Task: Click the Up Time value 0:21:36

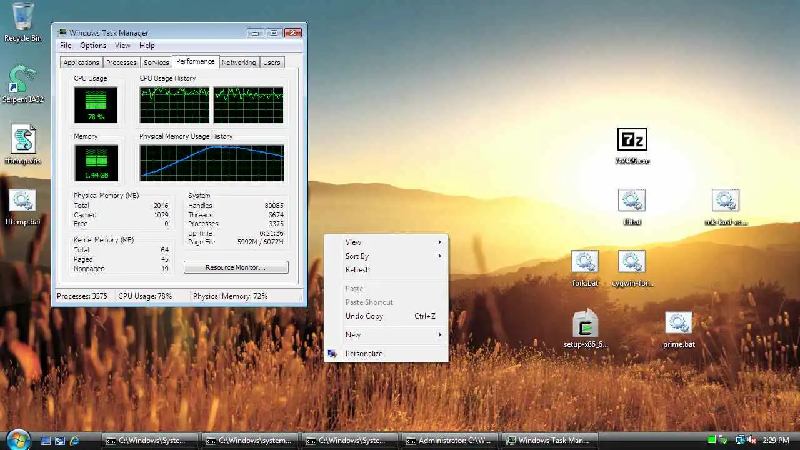Action: 272,233
